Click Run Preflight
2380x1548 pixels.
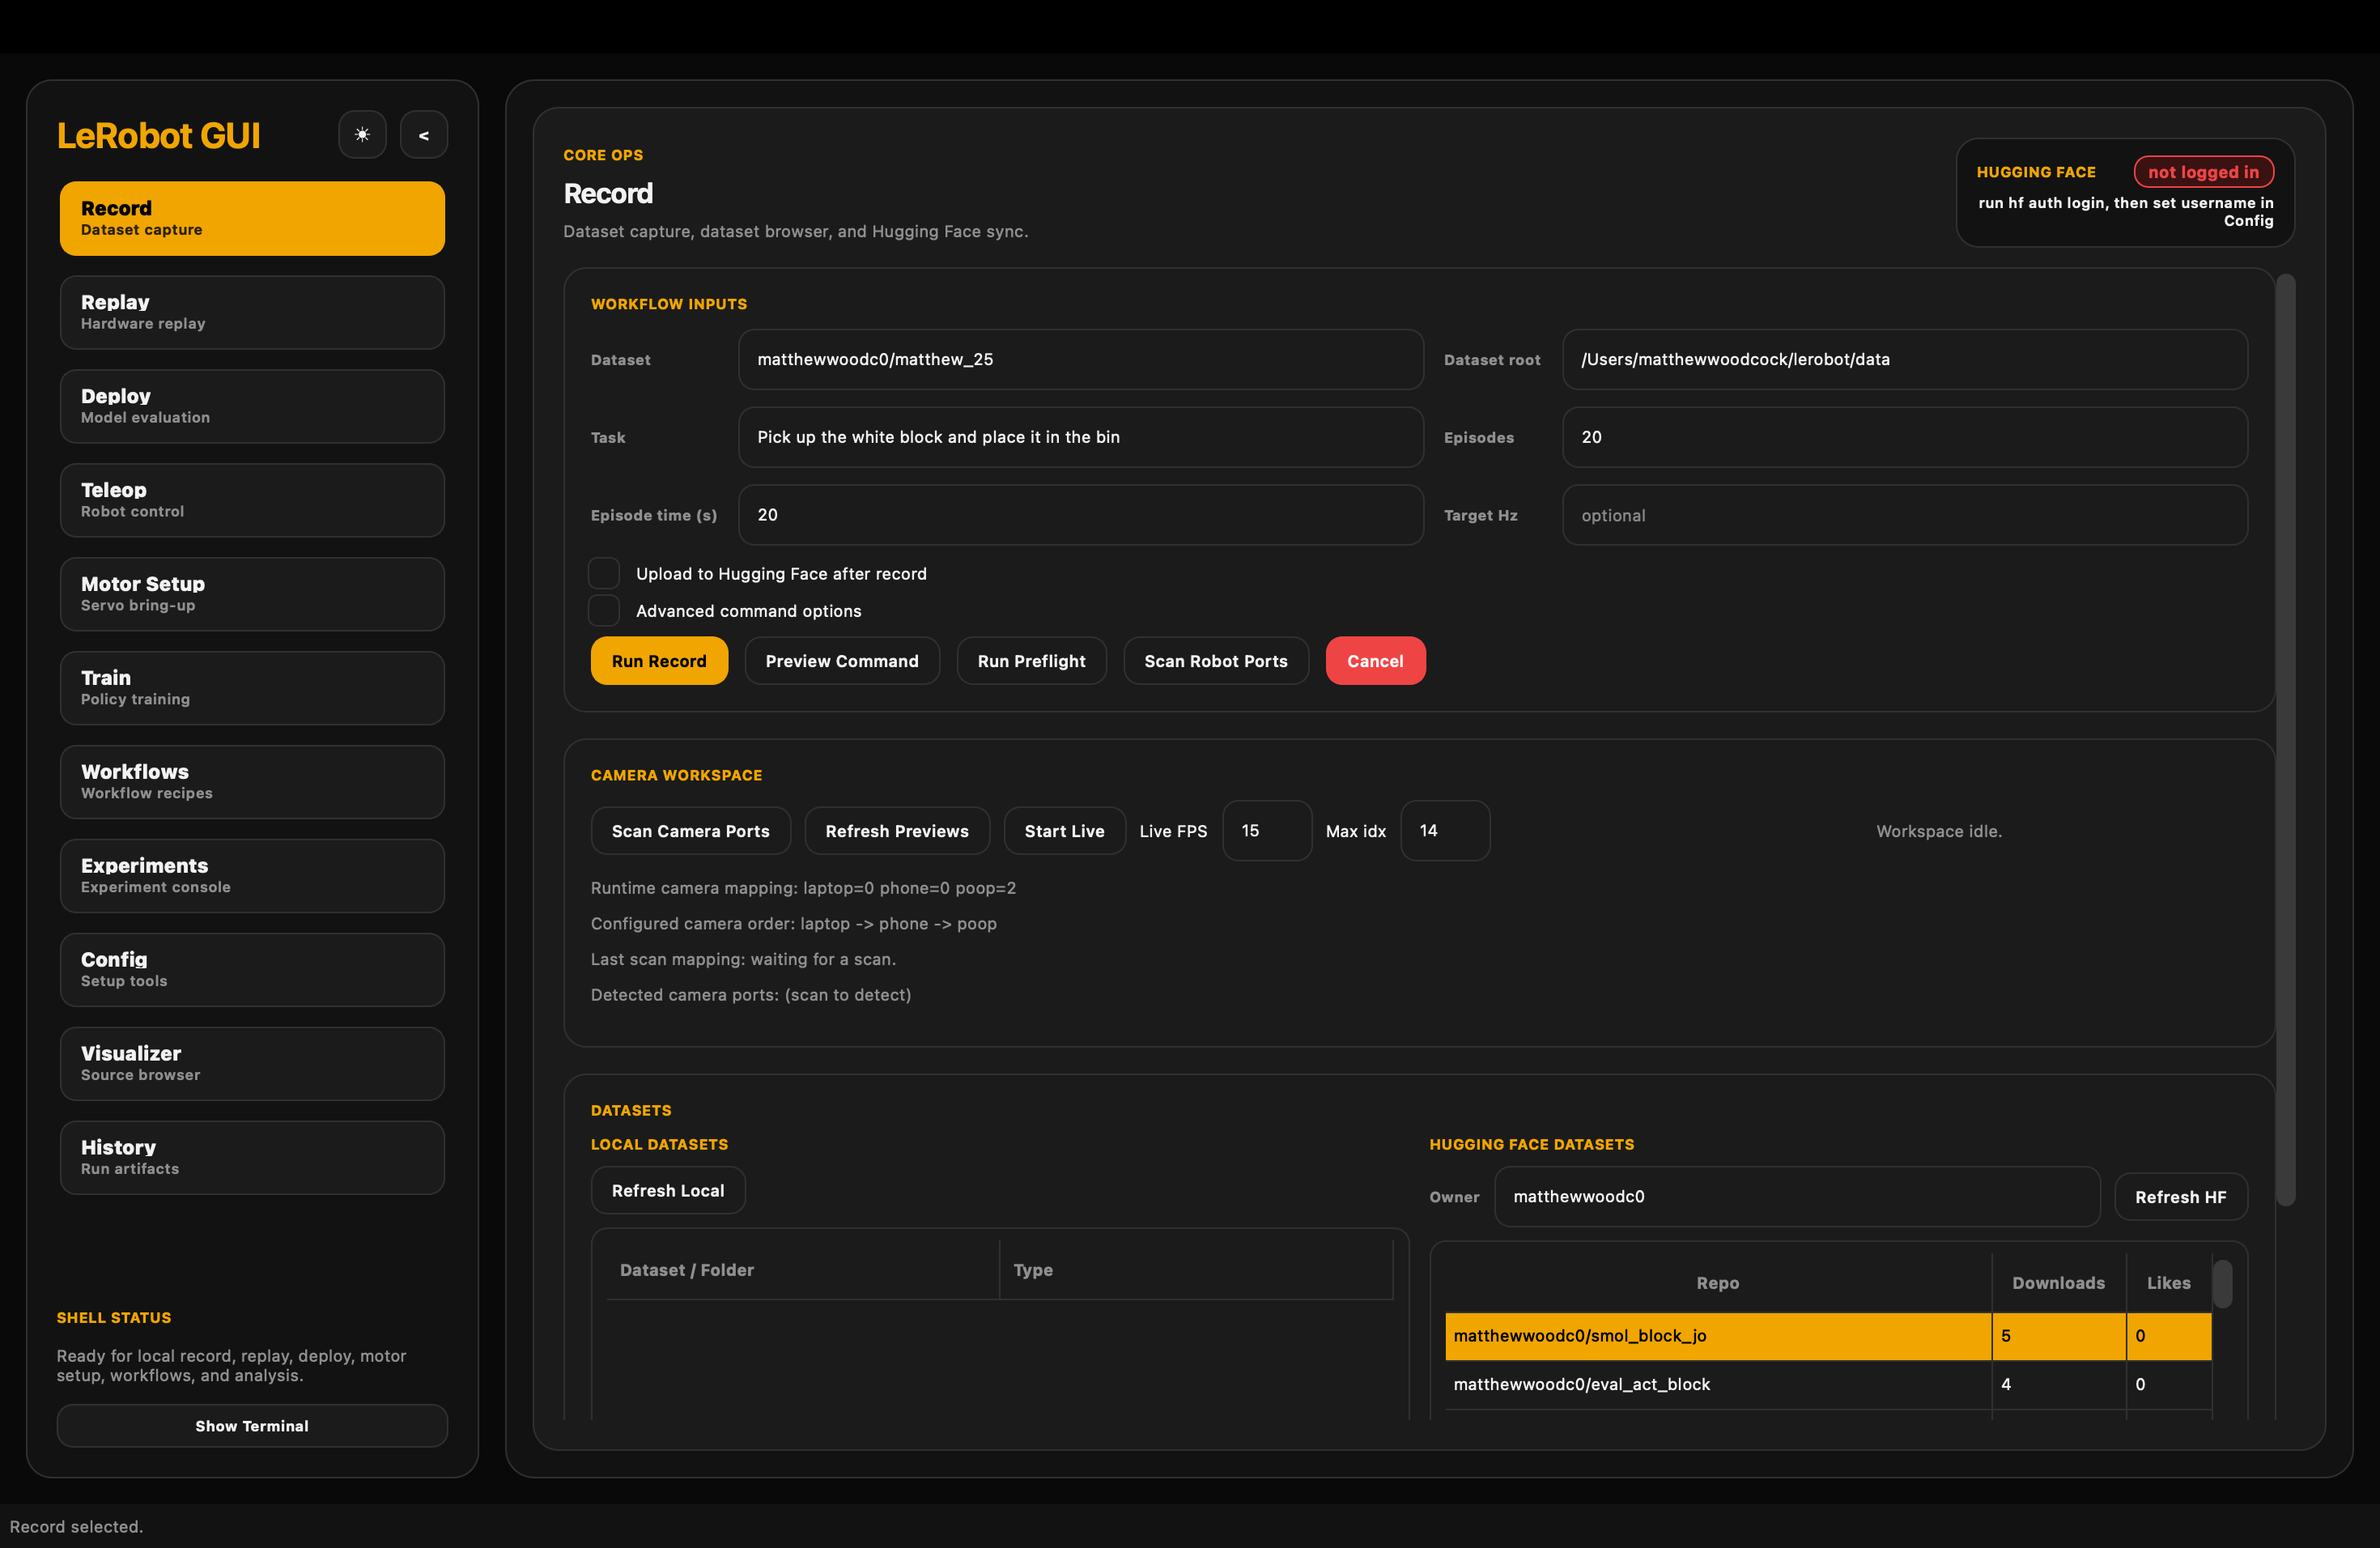click(x=1031, y=661)
